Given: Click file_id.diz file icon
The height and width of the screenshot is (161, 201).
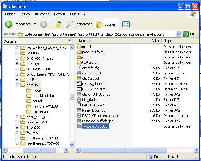Looking at the screenshot, I should 79,99.
